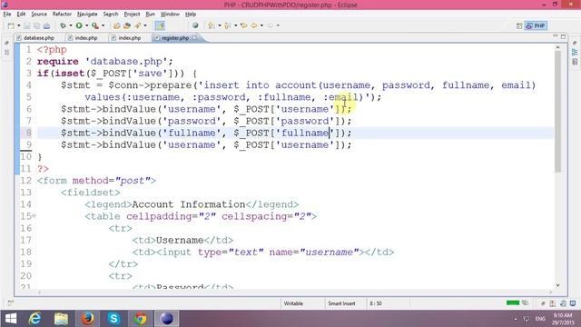The image size is (581, 327).
Task: Open the Run menu
Action: point(150,15)
